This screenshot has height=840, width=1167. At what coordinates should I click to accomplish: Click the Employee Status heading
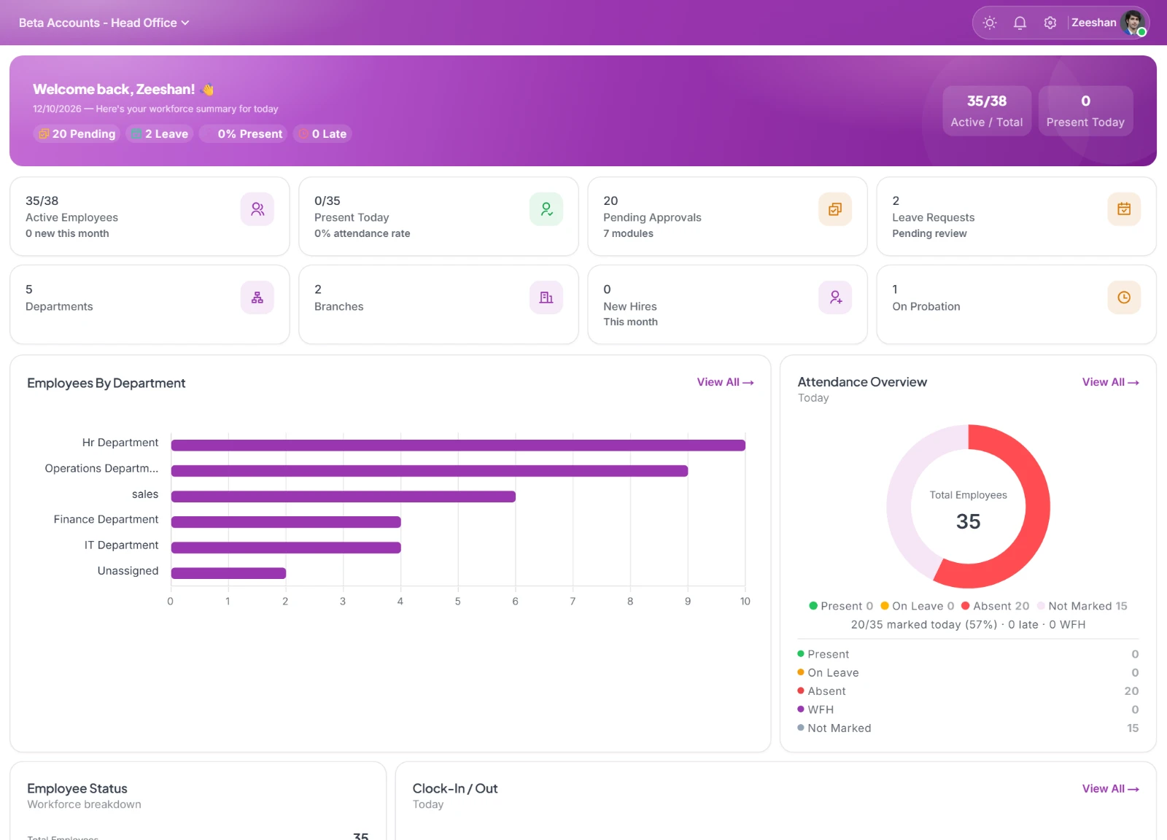click(77, 789)
